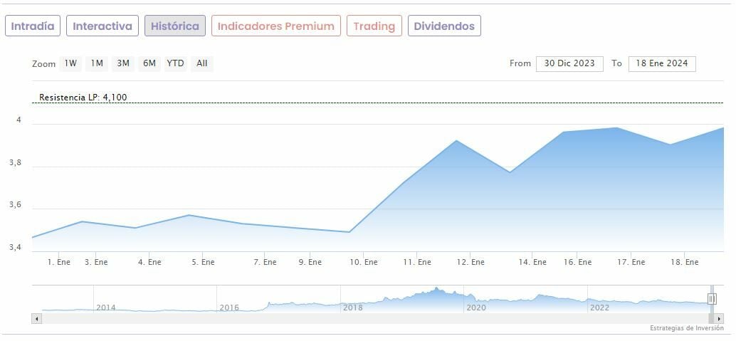This screenshot has height=341, width=736.
Task: Click the navigator range handle
Action: 711,299
